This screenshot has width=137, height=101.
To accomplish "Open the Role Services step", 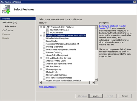I will pyautogui.click(x=11, y=26).
